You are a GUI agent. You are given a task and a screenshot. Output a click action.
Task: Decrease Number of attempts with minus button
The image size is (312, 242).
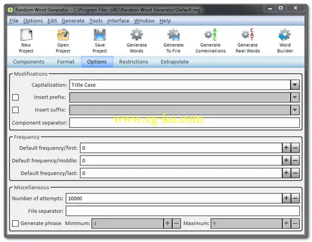pos(295,198)
